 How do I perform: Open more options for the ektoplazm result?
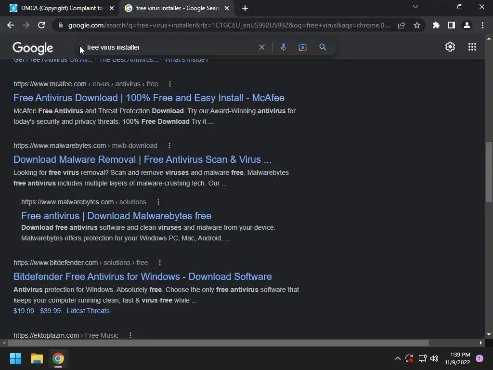coord(130,335)
